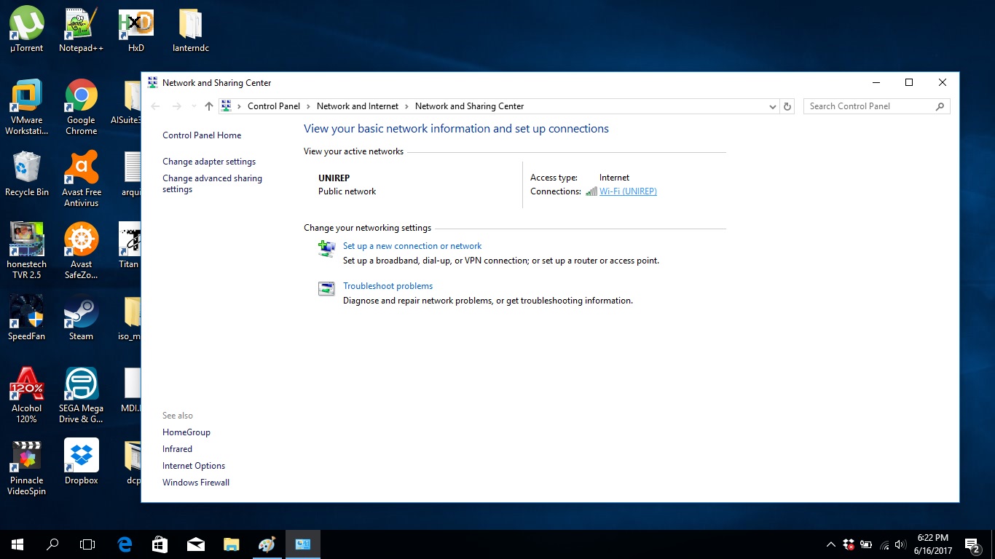Image resolution: width=995 pixels, height=559 pixels.
Task: Click the Troubleshoot problems icon
Action: click(326, 288)
